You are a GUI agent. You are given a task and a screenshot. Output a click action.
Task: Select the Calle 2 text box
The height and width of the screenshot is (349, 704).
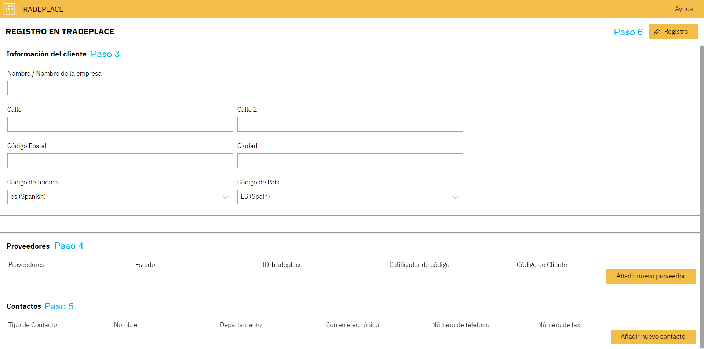[x=350, y=124]
